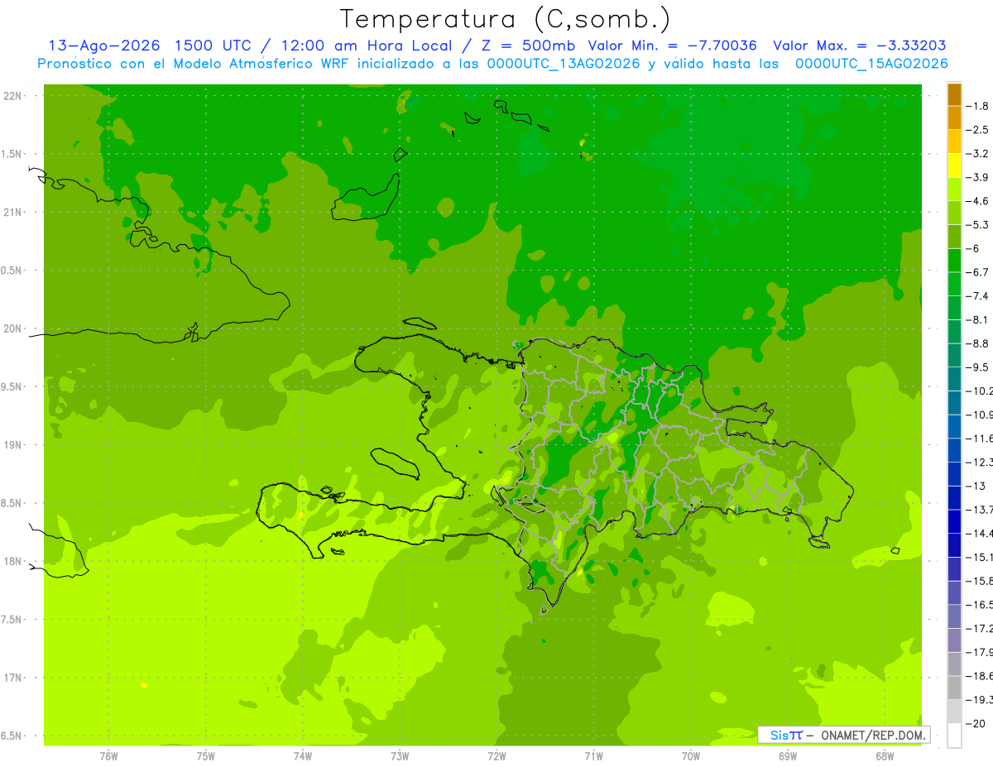Click the "-7.4" colorbar value
The width and height of the screenshot is (993, 767).
tap(978, 295)
